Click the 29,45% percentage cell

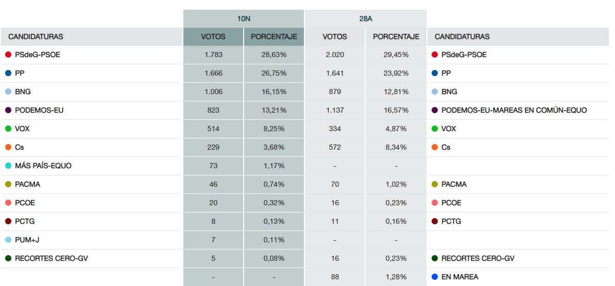tap(396, 55)
